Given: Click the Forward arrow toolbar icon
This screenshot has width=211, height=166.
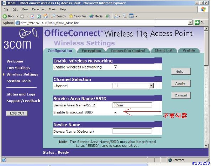Looking at the screenshot, I should (22, 16).
